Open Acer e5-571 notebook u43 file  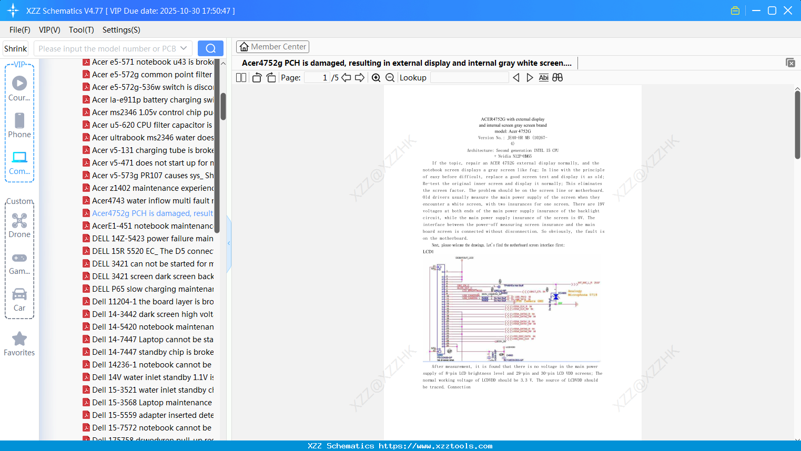click(x=153, y=62)
